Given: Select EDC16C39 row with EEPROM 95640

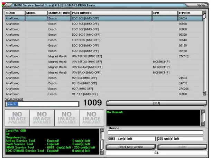Looking at the screenshot, I should click(x=104, y=40).
